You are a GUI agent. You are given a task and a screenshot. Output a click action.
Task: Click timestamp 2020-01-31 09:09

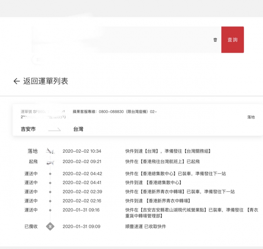click(81, 226)
